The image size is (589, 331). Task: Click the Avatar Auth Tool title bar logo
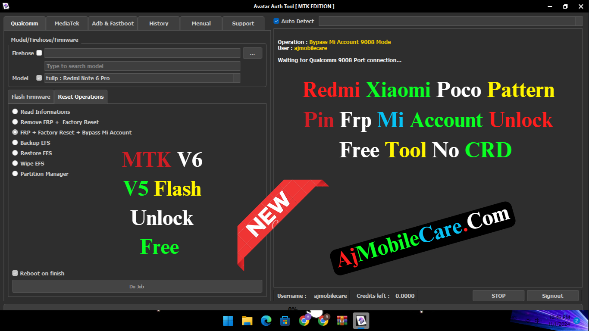[x=6, y=6]
